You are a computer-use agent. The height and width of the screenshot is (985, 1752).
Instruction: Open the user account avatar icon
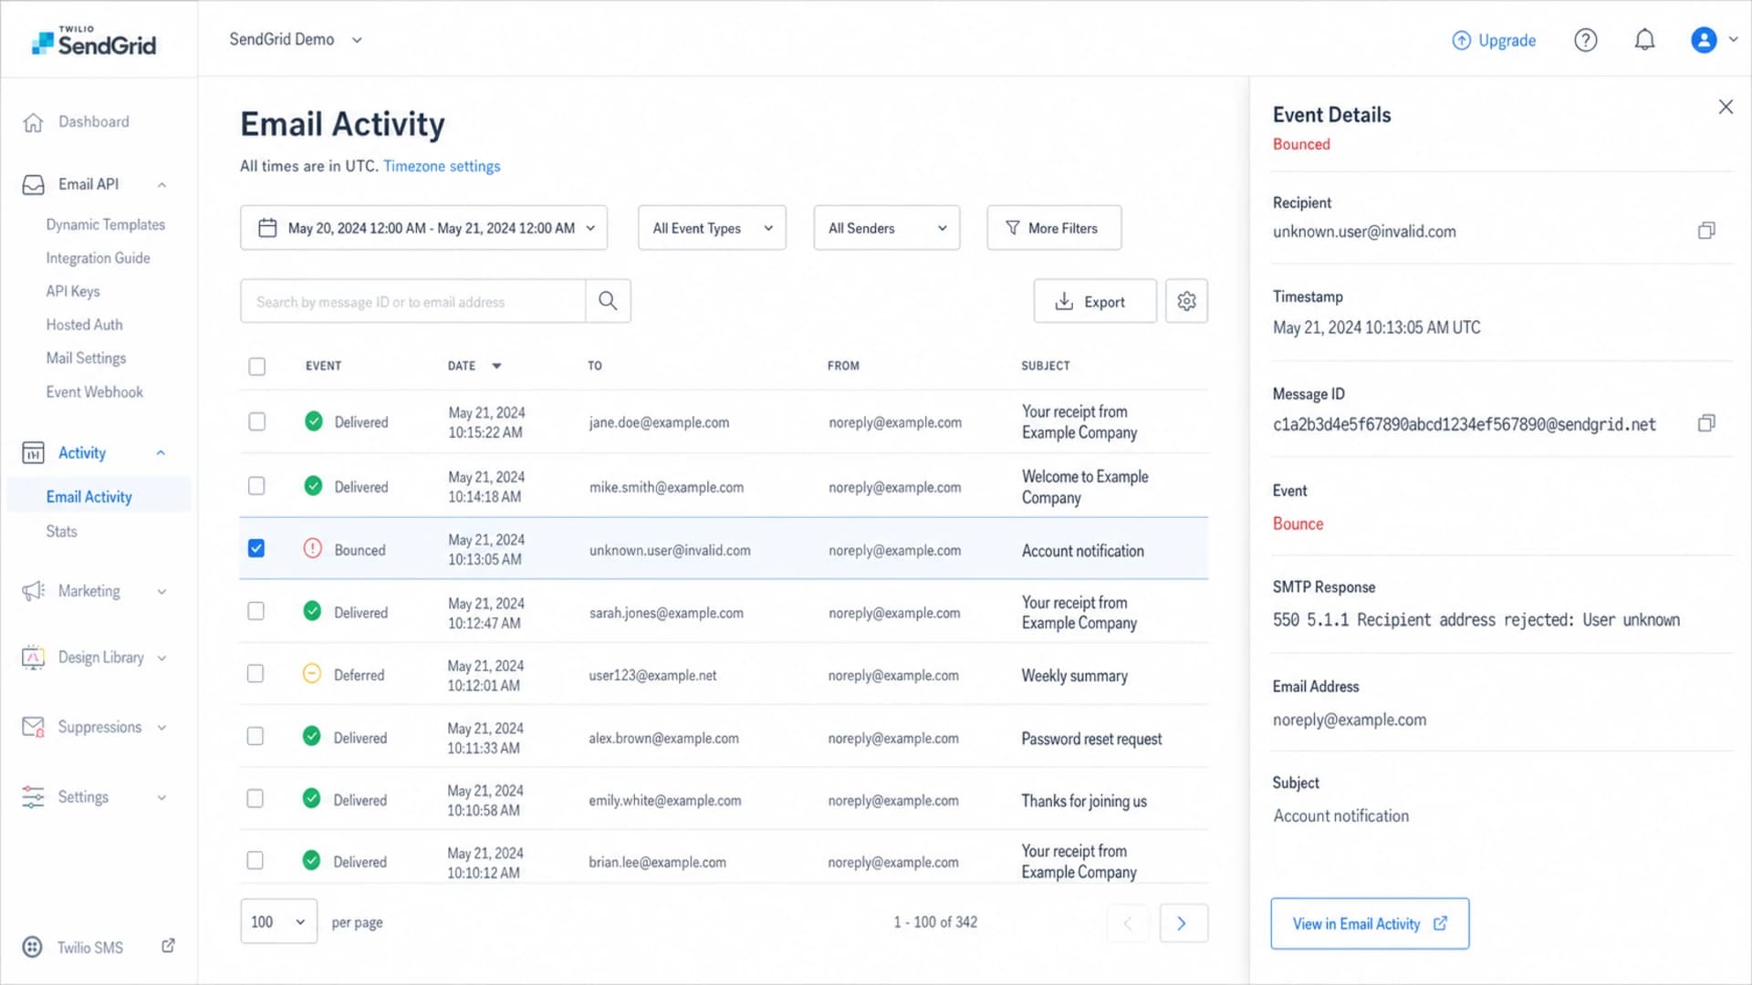[x=1704, y=40]
